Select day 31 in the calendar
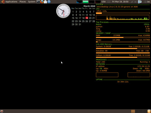Screen dimensions: 151x113 click(x=80, y=24)
